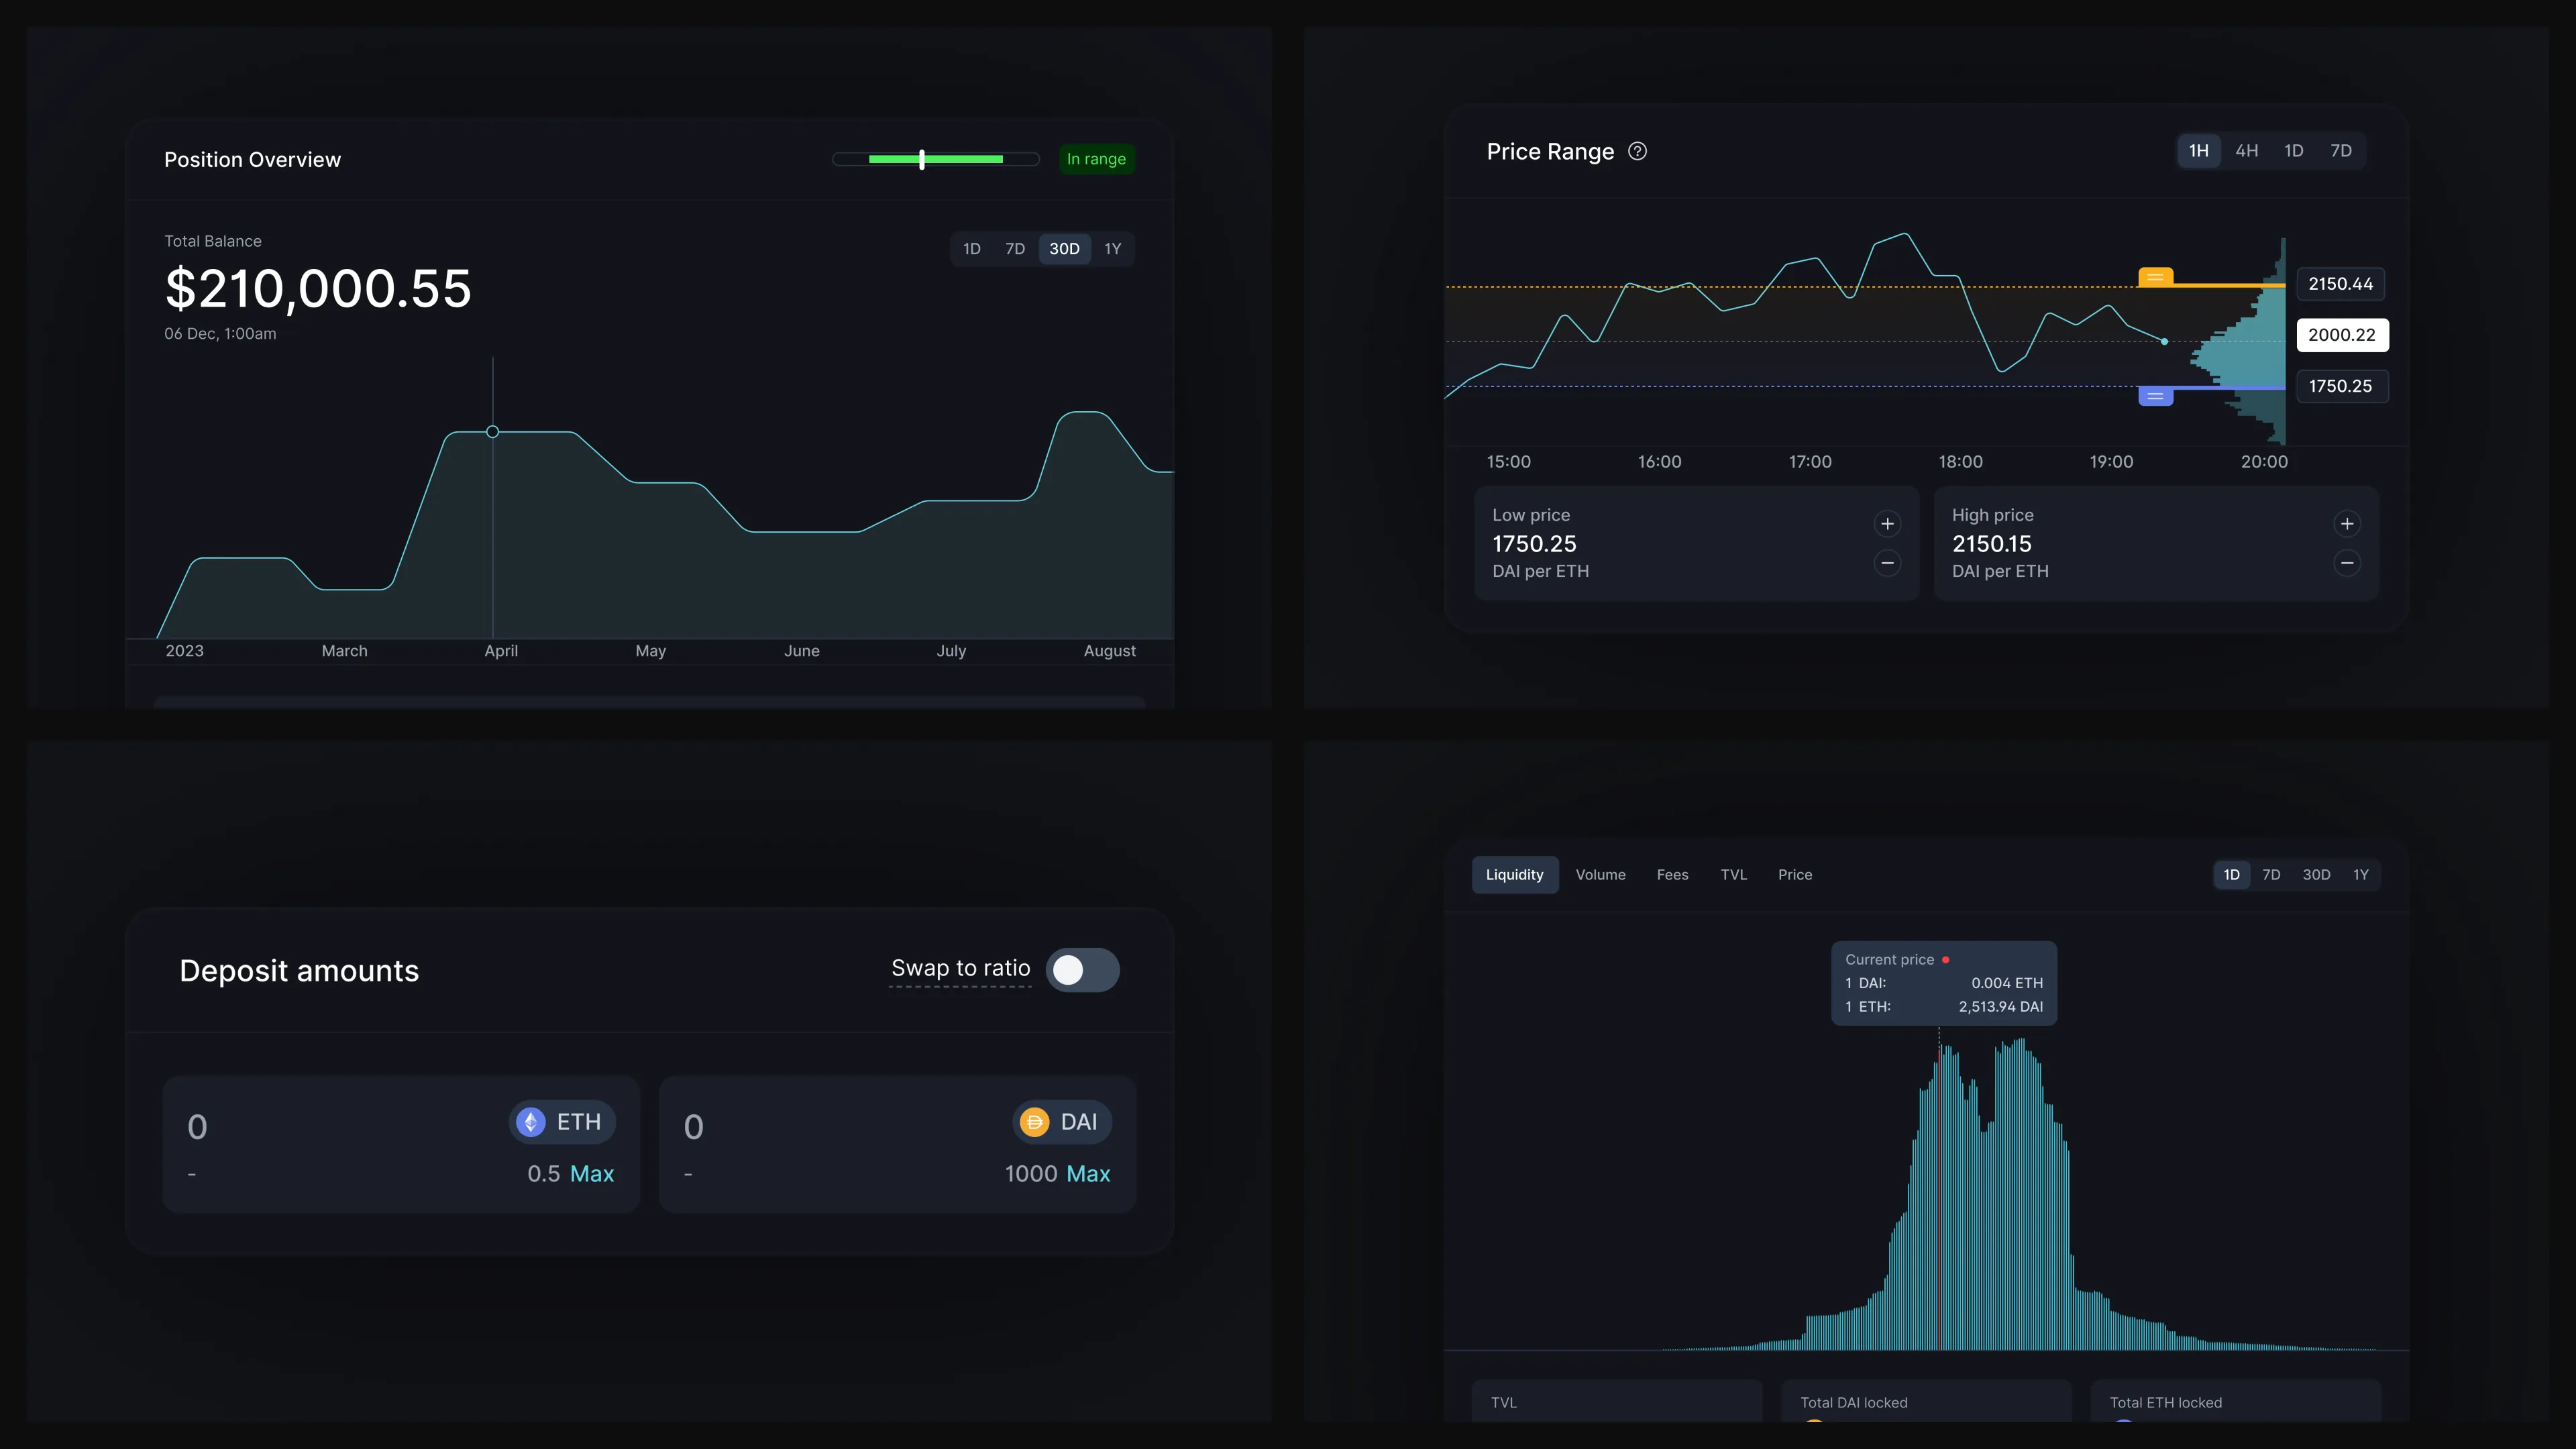Click the position range indicator bar
Viewport: 2576px width, 1449px height.
pos(936,159)
